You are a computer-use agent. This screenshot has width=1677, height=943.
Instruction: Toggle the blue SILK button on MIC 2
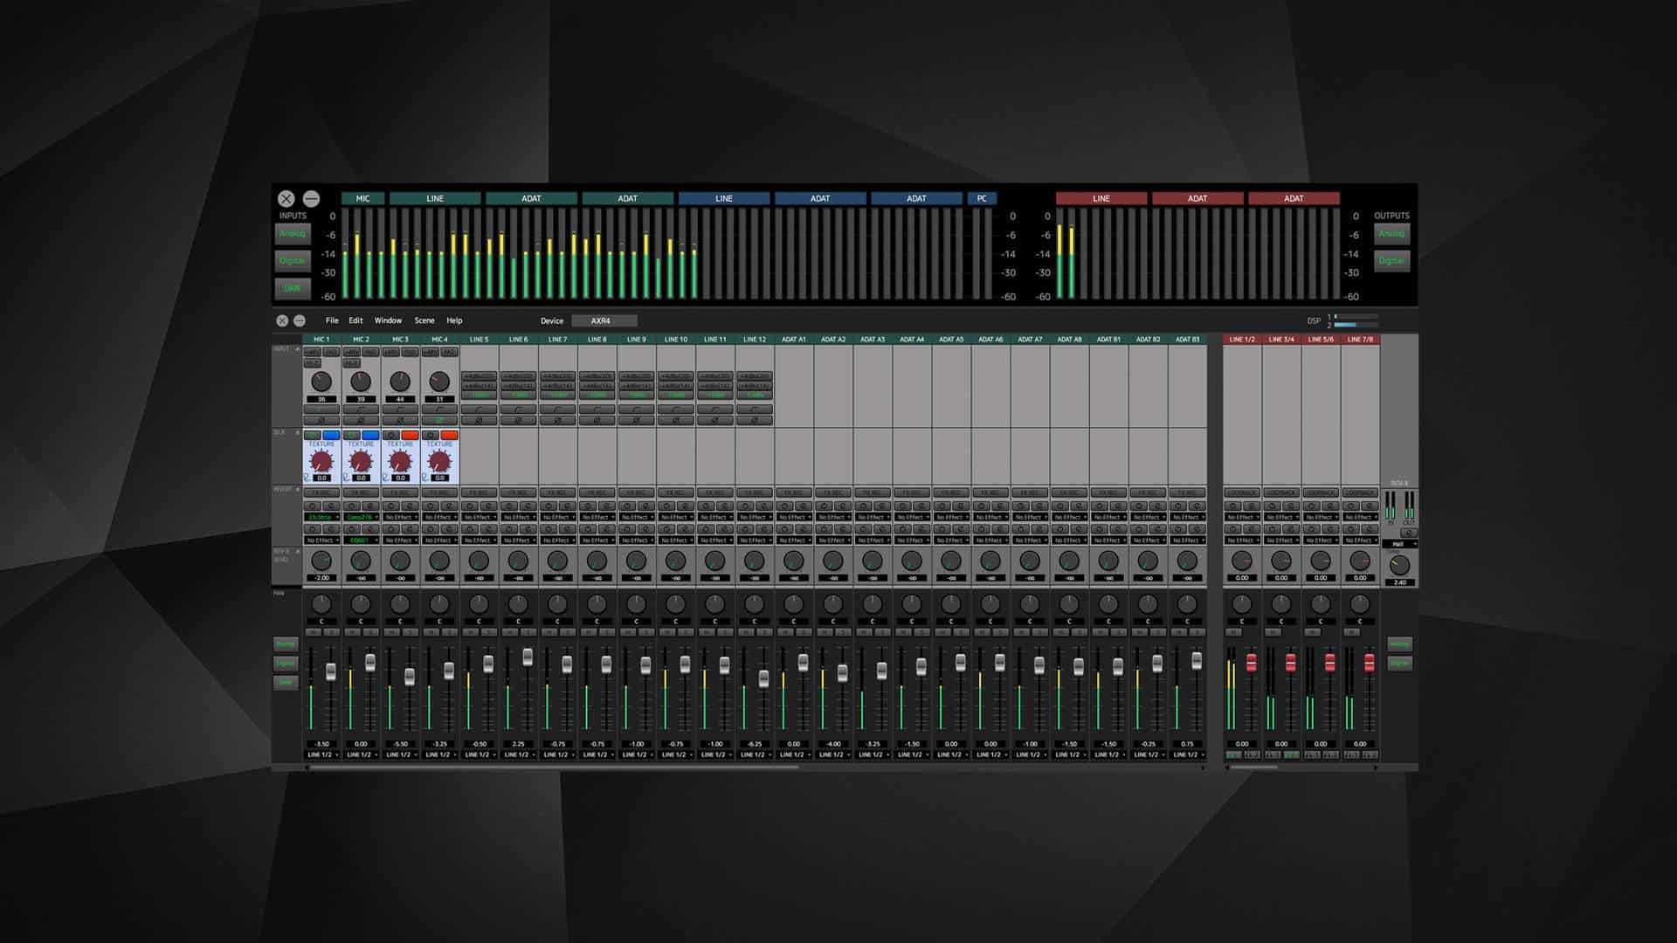pos(370,435)
